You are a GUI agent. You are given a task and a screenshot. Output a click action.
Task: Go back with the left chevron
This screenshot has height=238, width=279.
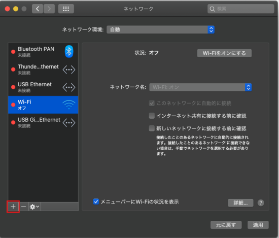click(x=38, y=9)
